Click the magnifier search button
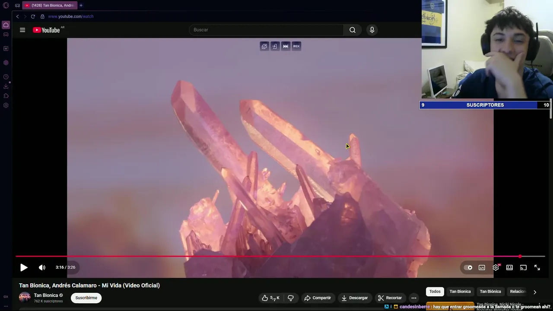 coord(353,30)
